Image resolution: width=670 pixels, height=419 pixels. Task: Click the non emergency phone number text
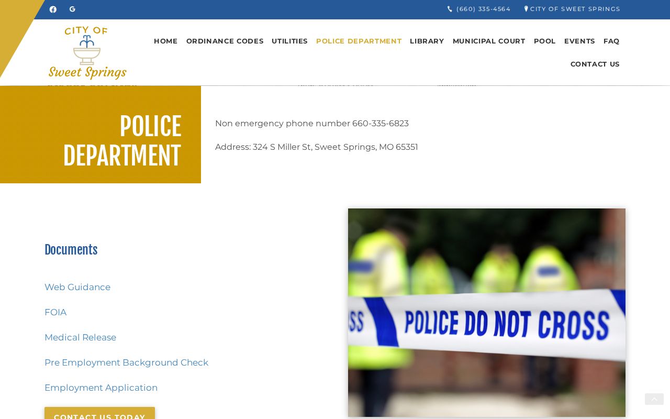(x=312, y=124)
